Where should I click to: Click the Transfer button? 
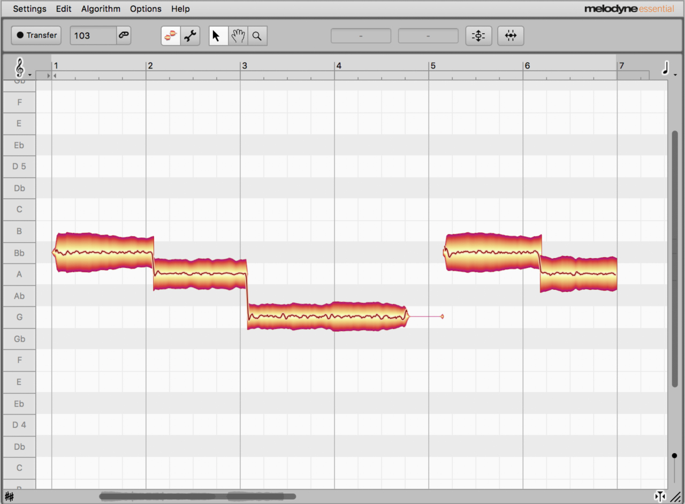coord(36,35)
